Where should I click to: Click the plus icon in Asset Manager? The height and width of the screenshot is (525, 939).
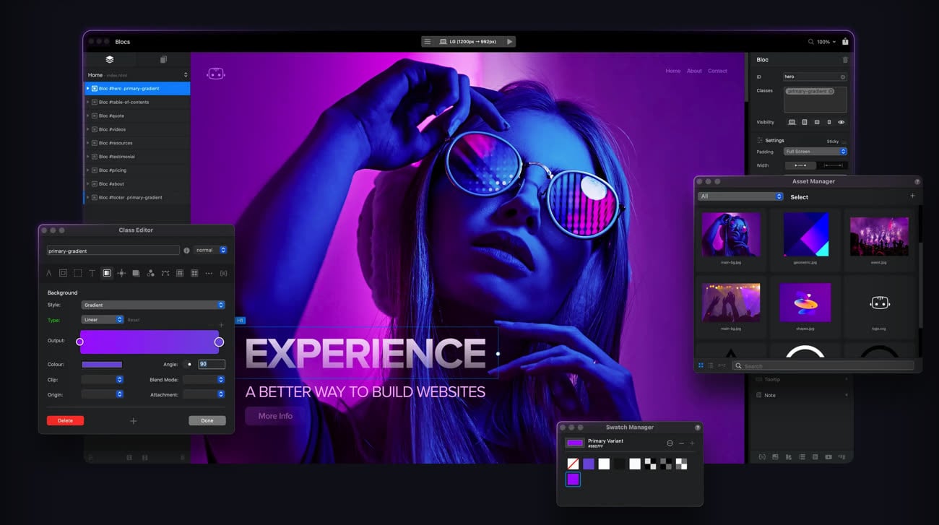[x=912, y=196]
